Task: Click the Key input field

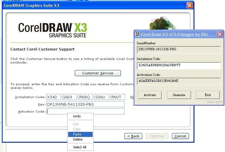Action: [85, 104]
